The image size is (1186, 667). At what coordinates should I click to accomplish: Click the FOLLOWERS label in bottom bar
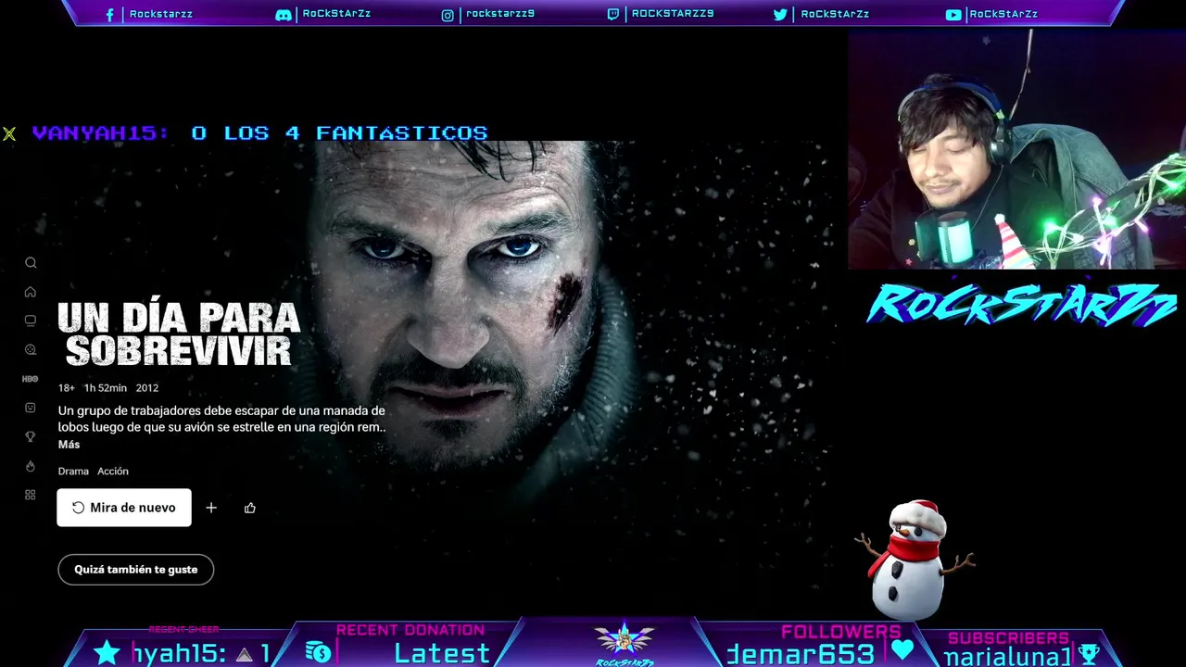click(x=841, y=632)
